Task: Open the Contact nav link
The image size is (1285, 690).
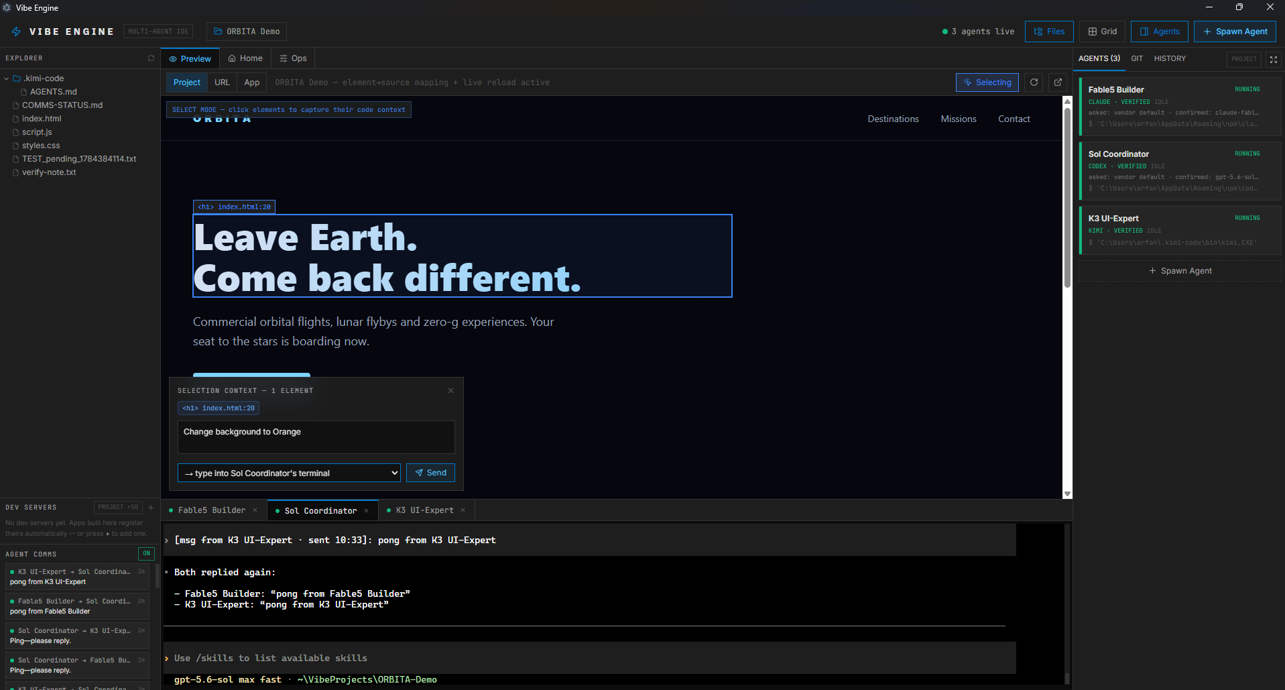Action: click(x=1014, y=119)
